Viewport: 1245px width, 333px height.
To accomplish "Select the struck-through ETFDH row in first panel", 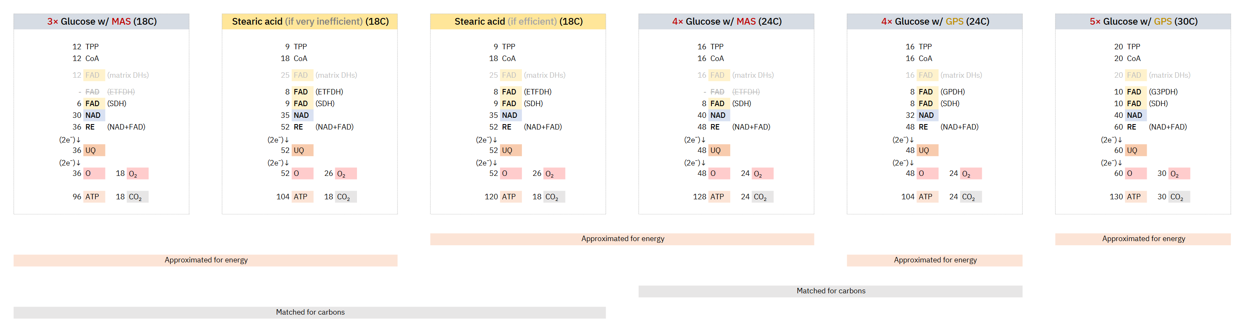I will pyautogui.click(x=106, y=92).
